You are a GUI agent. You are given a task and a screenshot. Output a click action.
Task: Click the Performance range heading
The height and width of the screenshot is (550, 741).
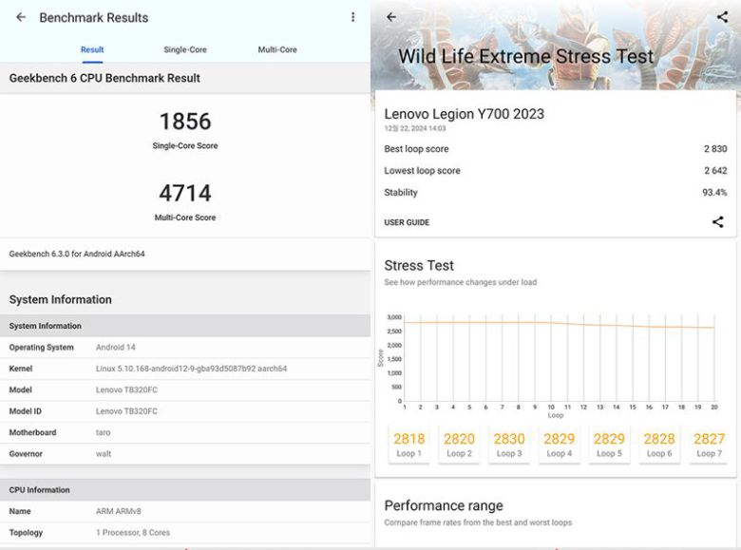coord(444,505)
